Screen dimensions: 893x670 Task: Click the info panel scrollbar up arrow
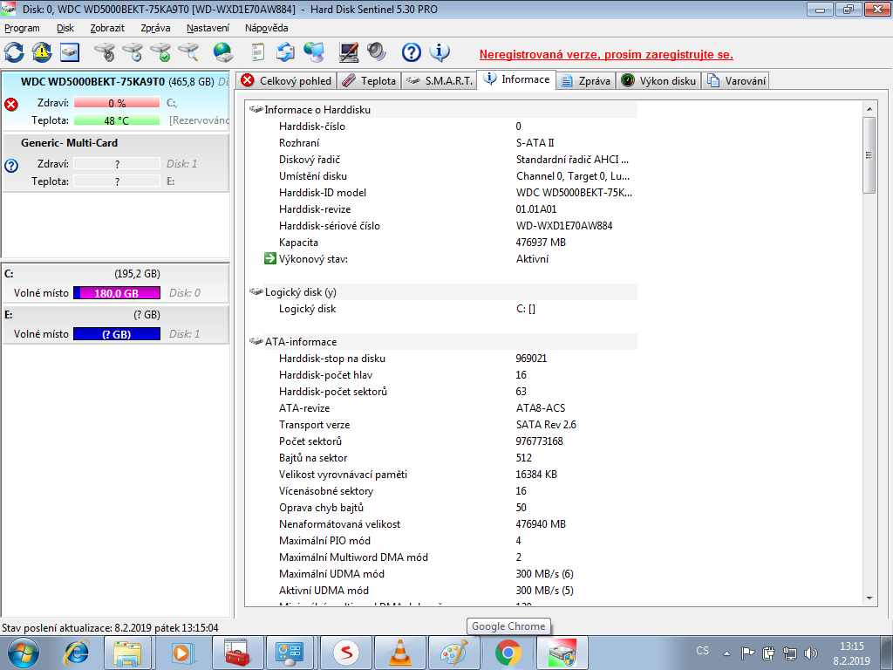tap(869, 109)
